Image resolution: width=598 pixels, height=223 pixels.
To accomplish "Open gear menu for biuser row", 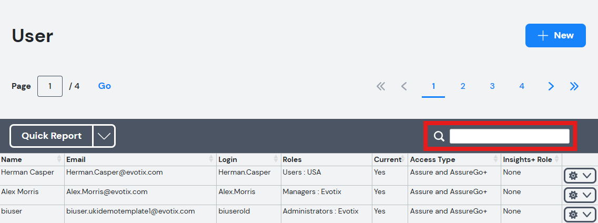I will (x=580, y=215).
